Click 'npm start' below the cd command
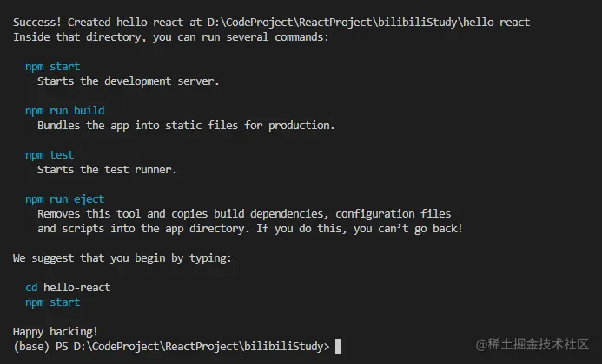602x364 pixels. tap(52, 302)
